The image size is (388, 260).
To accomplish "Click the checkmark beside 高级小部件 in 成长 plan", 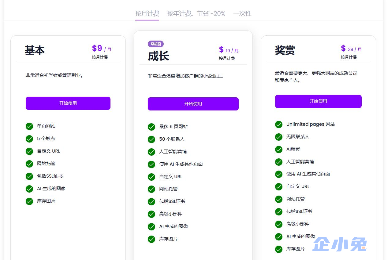I will point(151,214).
